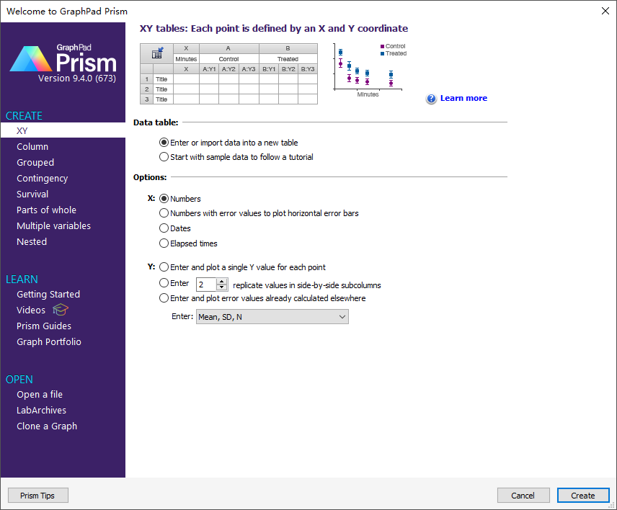Click 'Clone a Graph'

(x=47, y=426)
